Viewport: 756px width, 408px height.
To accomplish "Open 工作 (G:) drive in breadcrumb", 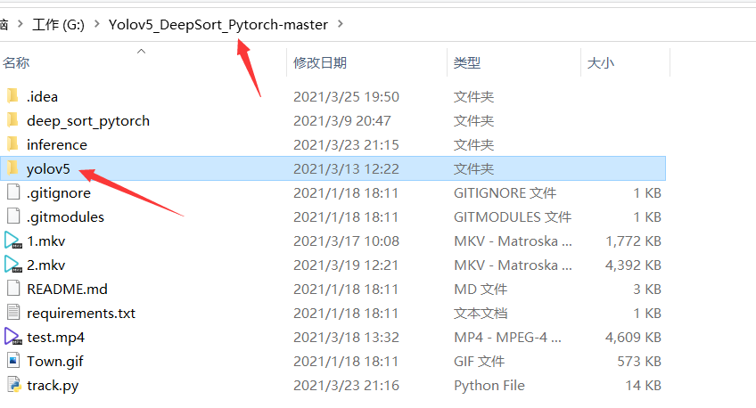I will click(x=58, y=25).
